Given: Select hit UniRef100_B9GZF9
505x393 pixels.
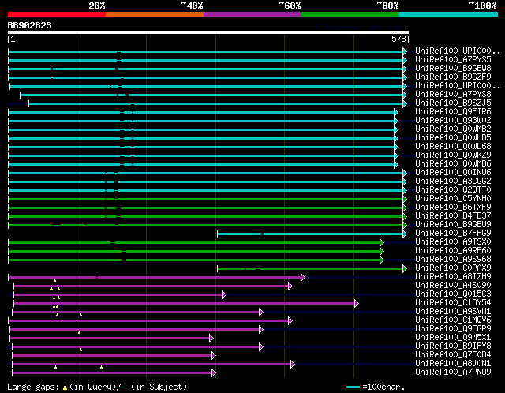Looking at the screenshot, I should (453, 77).
